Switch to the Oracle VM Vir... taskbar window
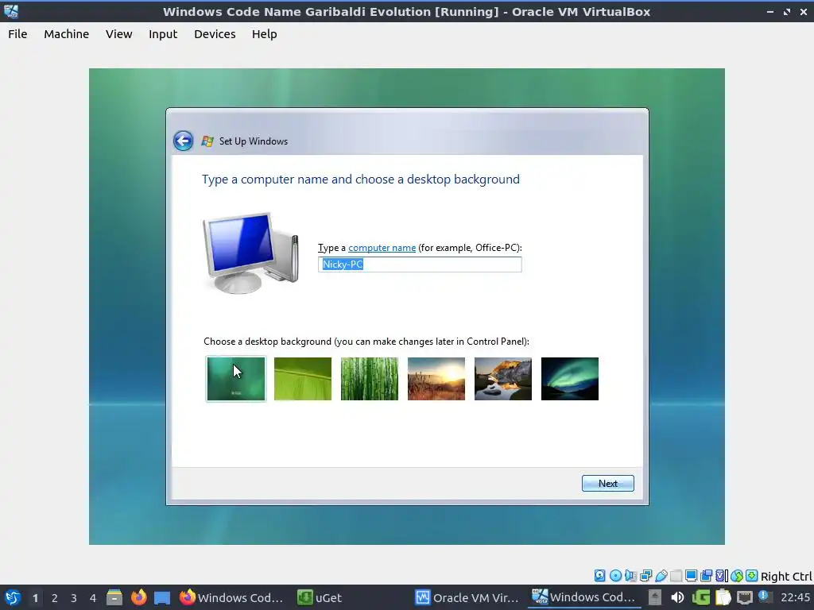Screen dimensions: 814x610 467,597
